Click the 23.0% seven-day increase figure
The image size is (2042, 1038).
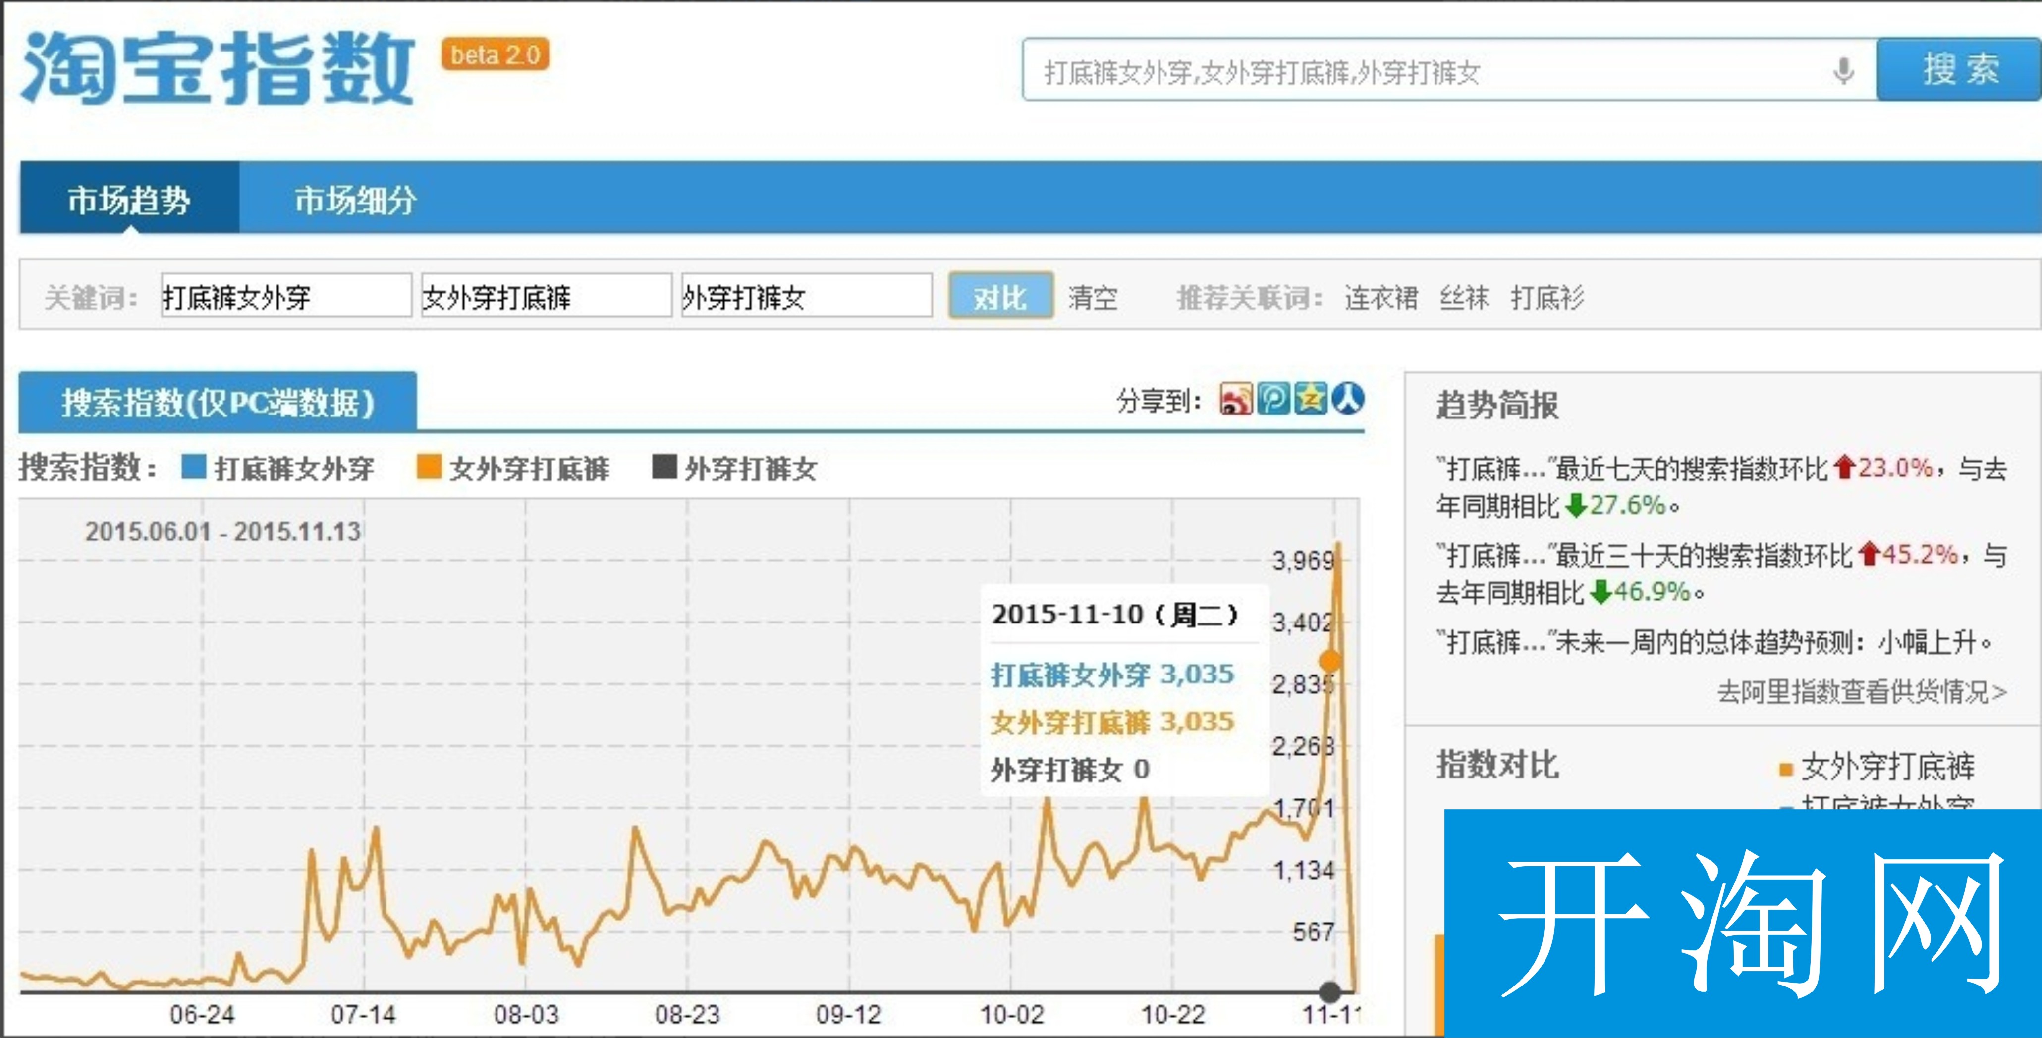click(1895, 467)
